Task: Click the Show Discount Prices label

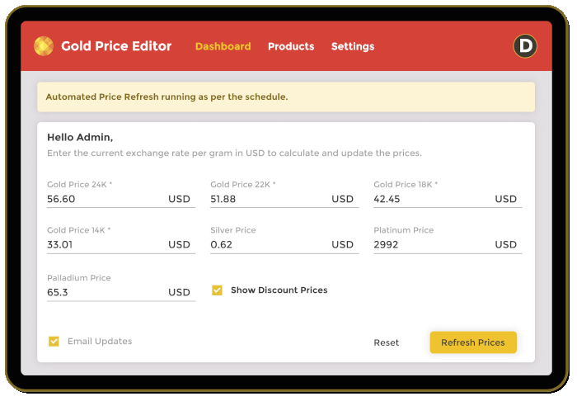Action: (279, 290)
